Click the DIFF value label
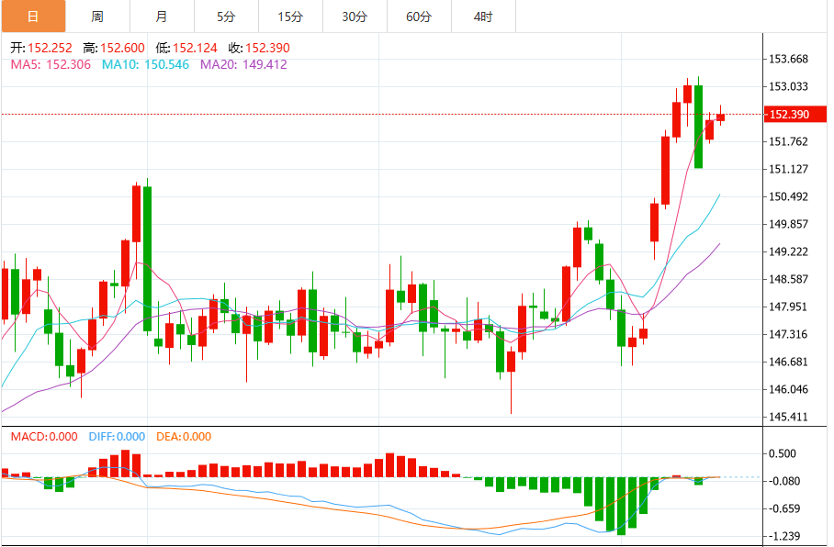This screenshot has height=547, width=834. click(117, 437)
